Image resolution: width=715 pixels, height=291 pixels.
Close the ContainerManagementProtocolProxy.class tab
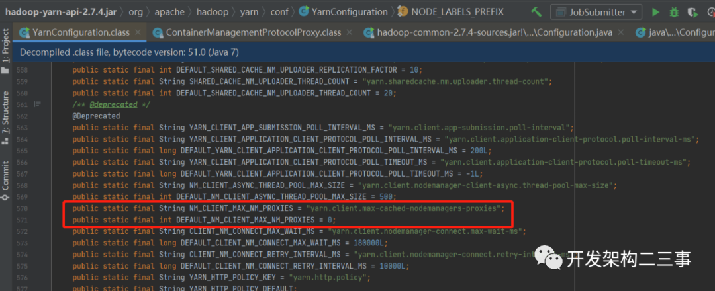point(350,33)
